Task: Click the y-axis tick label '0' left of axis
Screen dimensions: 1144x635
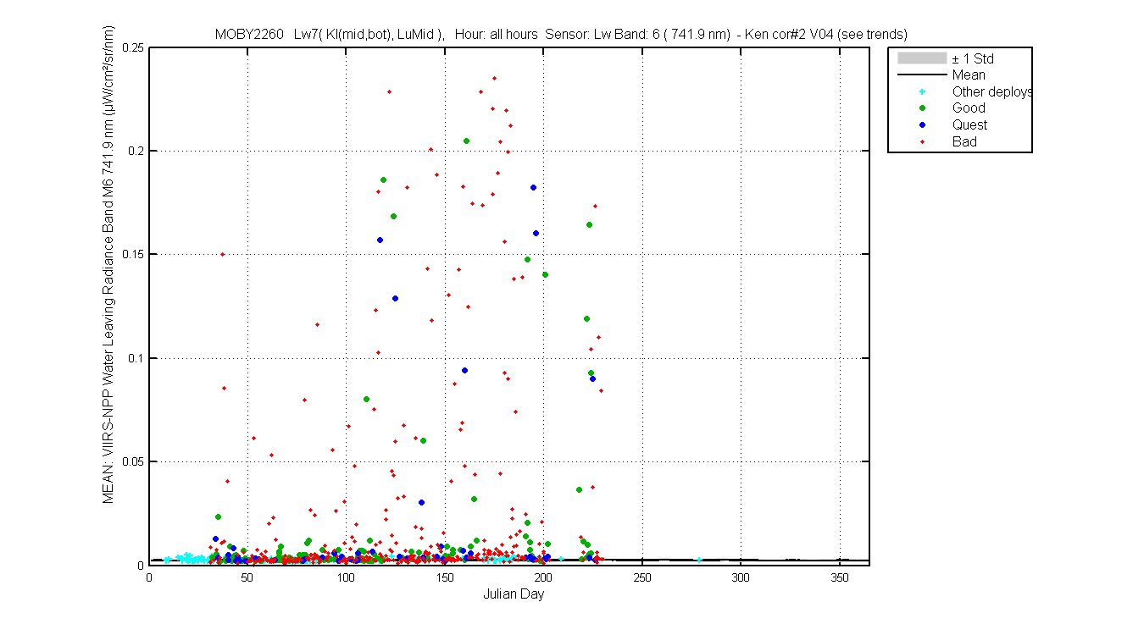Action: coord(141,565)
